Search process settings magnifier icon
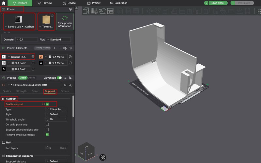 coord(70,85)
